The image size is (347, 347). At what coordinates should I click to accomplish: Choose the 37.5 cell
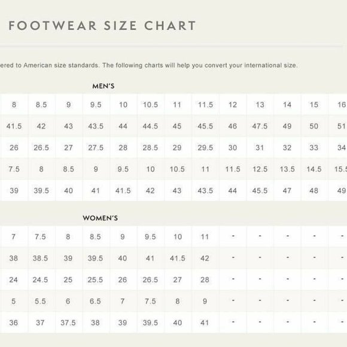click(68, 322)
